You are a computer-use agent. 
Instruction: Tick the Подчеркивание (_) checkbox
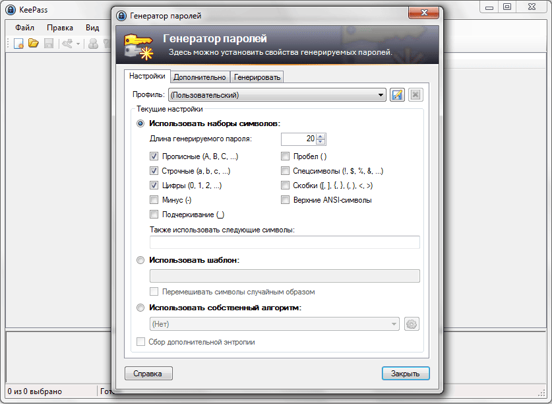[154, 215]
